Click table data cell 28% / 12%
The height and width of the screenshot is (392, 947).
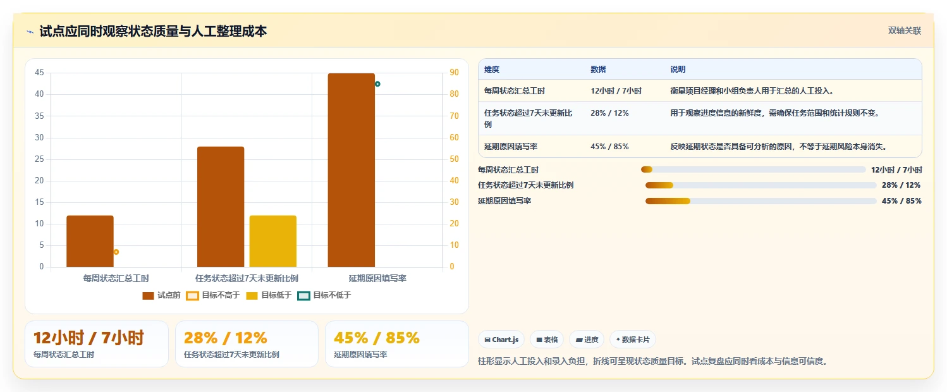(x=609, y=113)
